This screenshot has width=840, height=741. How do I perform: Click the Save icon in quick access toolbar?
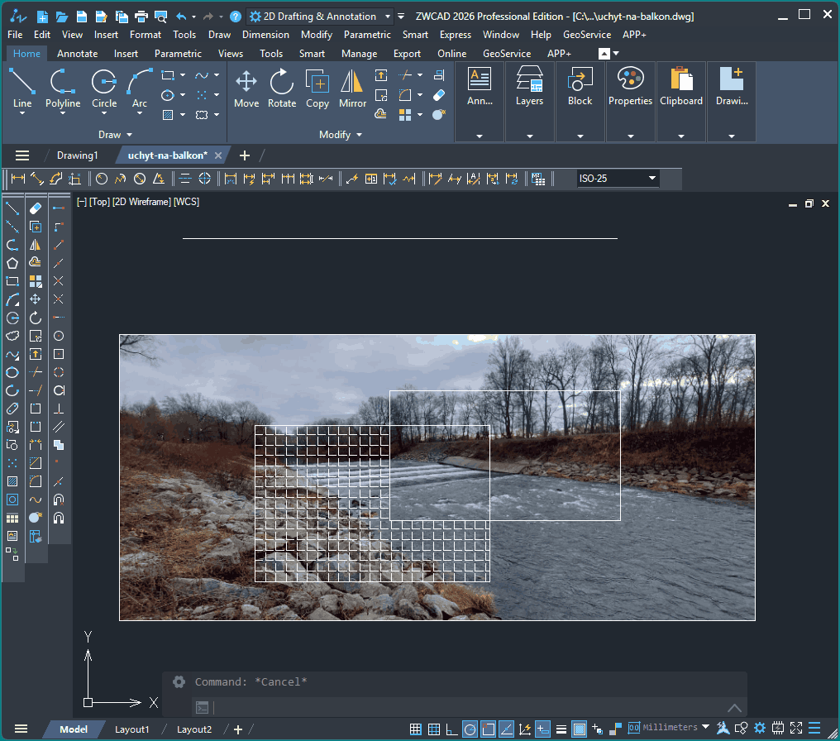82,17
